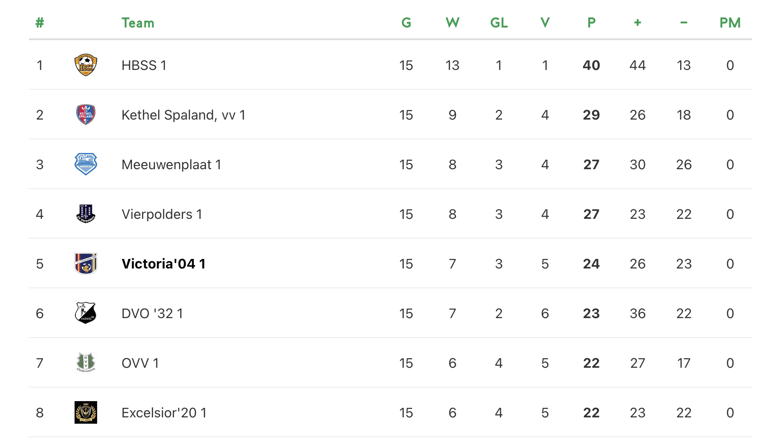Click the DVO '32 club badge
Viewport: 780px width, 444px height.
click(86, 313)
